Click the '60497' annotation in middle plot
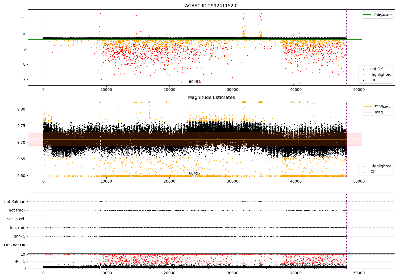 195,174
